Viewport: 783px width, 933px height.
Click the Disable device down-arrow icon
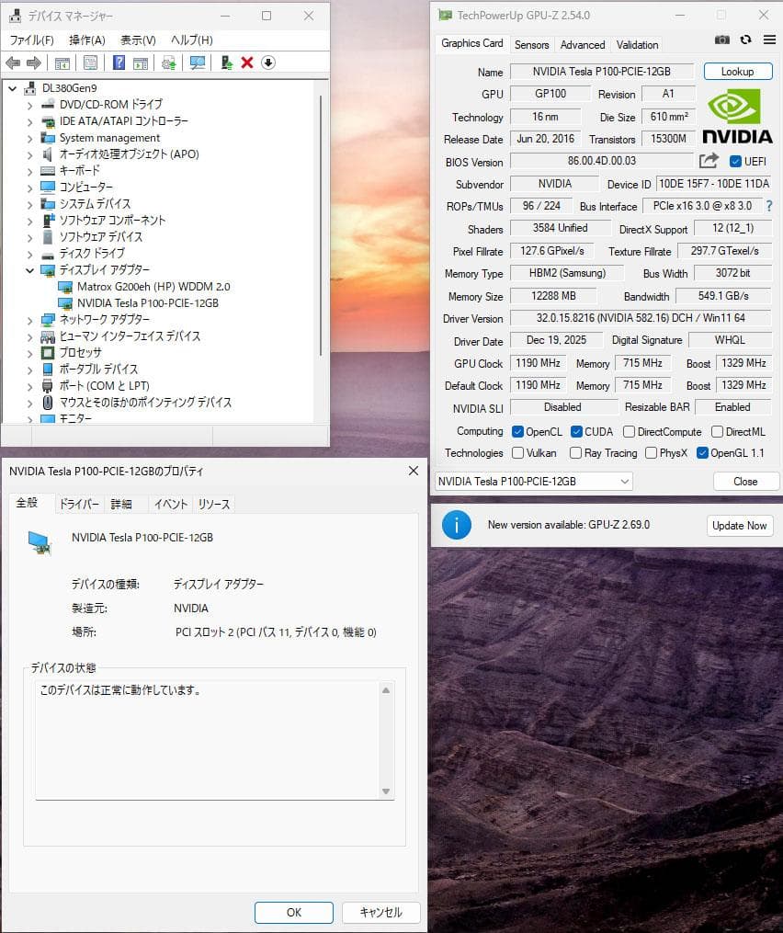pos(268,63)
